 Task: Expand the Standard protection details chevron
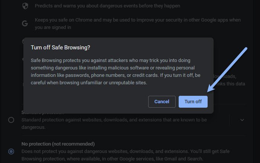pos(242,120)
